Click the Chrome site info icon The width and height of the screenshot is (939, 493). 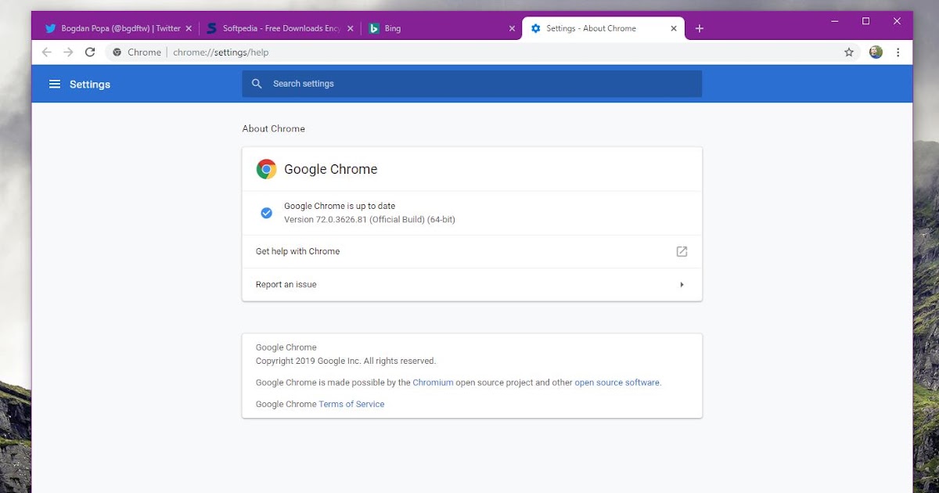pyautogui.click(x=117, y=52)
